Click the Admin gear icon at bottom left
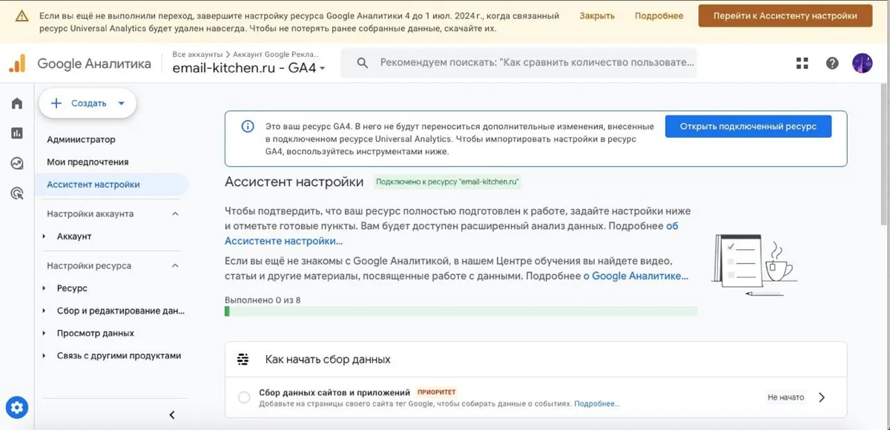The height and width of the screenshot is (430, 890). (17, 407)
